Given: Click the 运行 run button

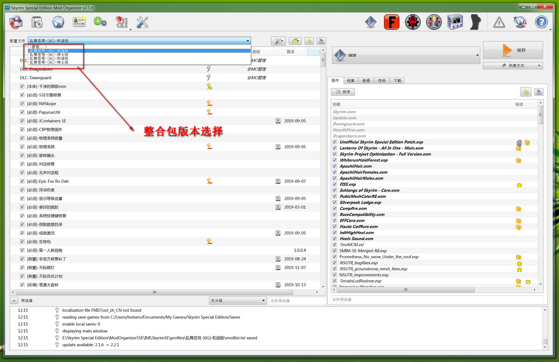Looking at the screenshot, I should 513,50.
